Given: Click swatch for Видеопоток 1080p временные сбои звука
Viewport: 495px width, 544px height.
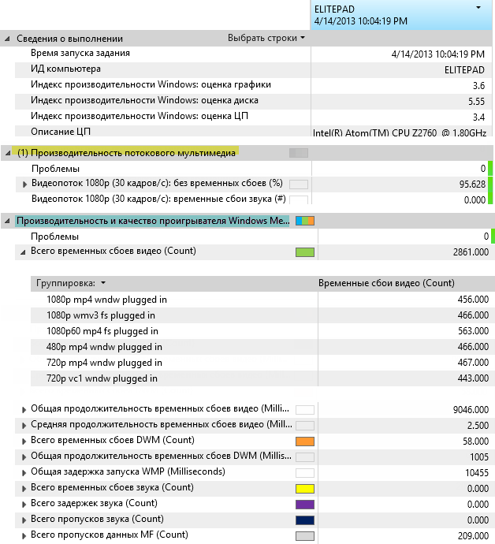Looking at the screenshot, I should coord(299,199).
